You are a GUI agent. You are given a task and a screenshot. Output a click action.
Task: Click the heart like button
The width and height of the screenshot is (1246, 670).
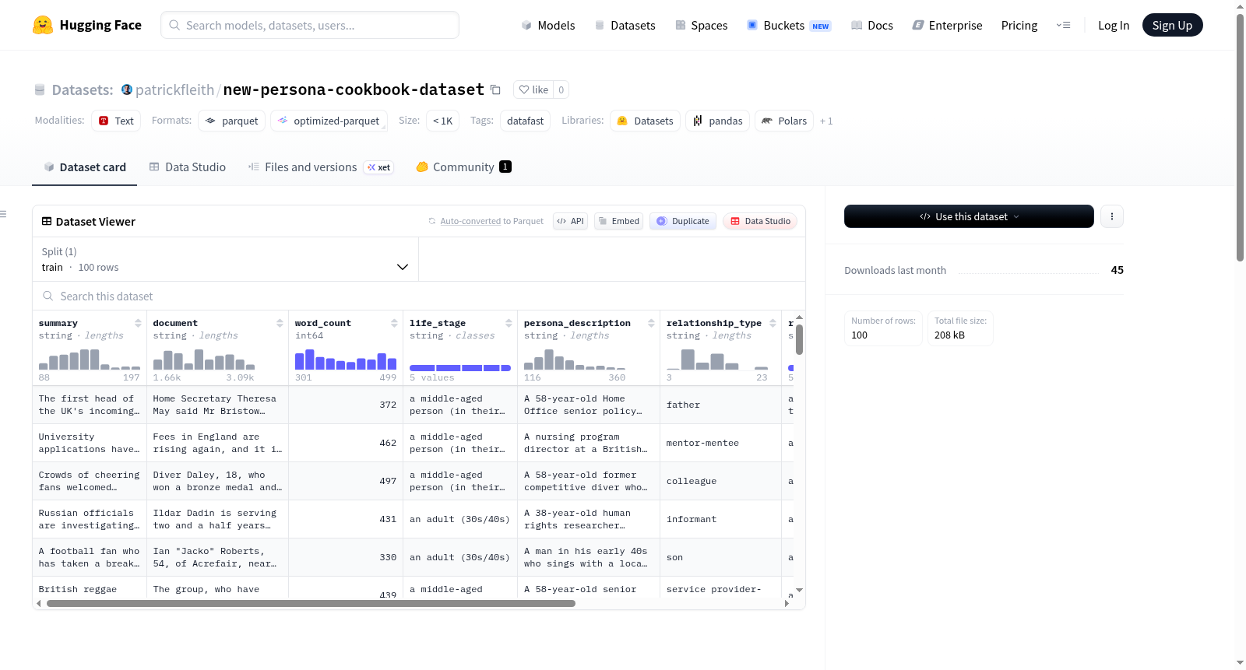pyautogui.click(x=533, y=89)
